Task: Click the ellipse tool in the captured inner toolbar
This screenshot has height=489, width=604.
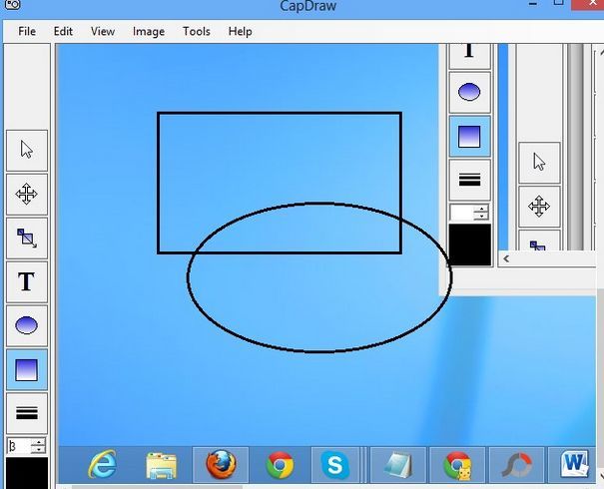Action: [469, 93]
